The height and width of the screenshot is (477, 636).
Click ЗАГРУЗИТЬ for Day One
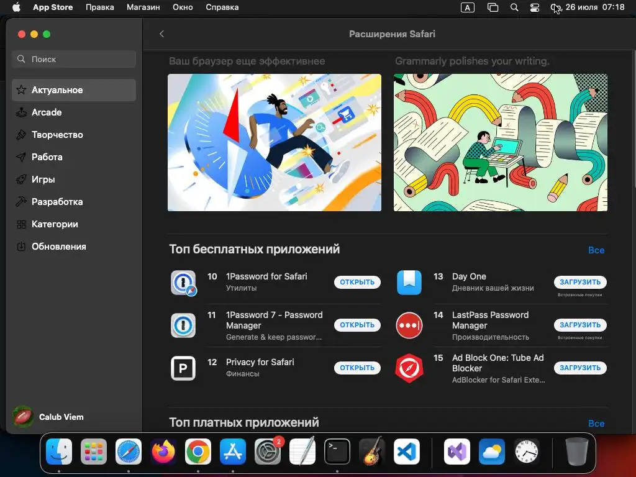[x=580, y=283]
